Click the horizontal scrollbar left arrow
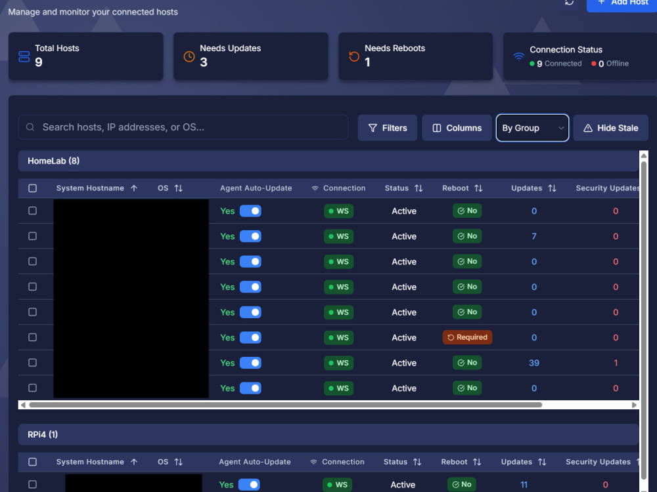This screenshot has height=492, width=657. pos(23,405)
